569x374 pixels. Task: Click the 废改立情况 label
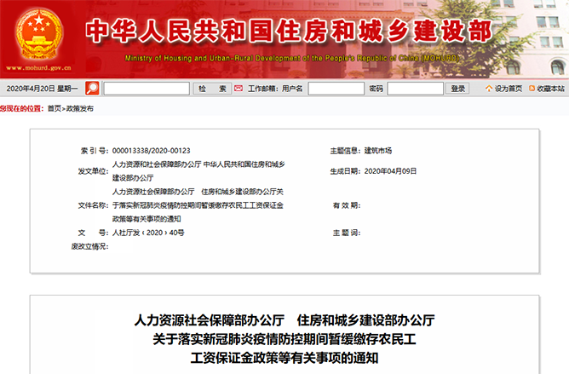click(89, 246)
